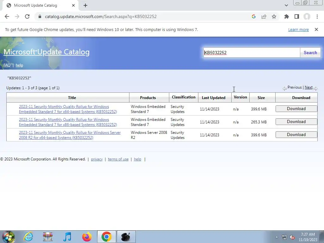Open Google search side icon in address bar
324x243 pixels.
[x=254, y=16]
